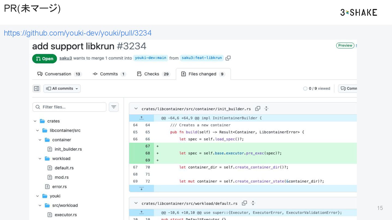Click the create_container_dir code line
Image resolution: width=392 pixels, height=220 pixels.
click(234, 167)
